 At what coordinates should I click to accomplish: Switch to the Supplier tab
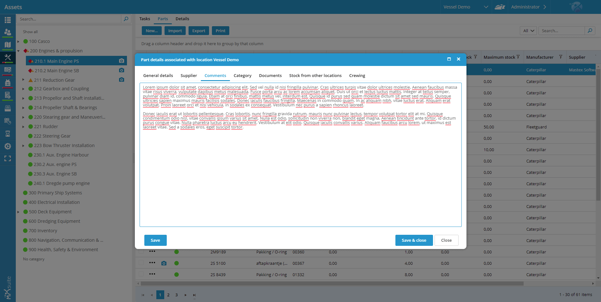189,75
